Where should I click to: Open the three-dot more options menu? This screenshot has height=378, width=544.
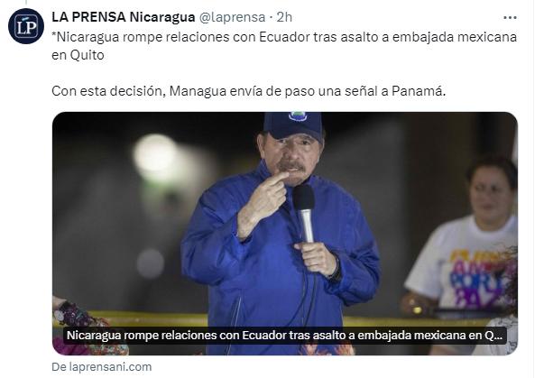pos(510,17)
